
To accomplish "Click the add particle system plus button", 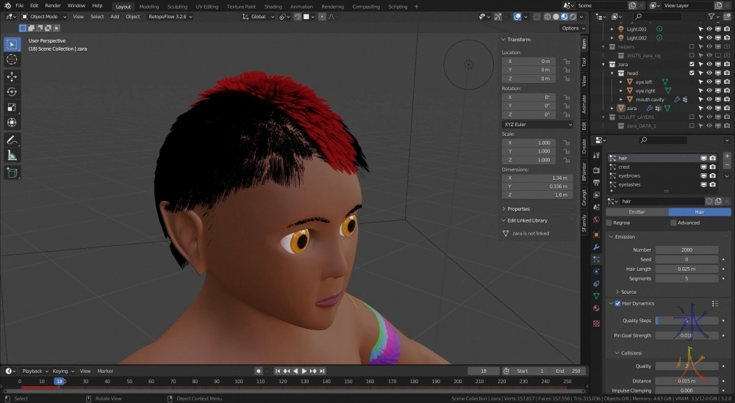I will (x=727, y=156).
